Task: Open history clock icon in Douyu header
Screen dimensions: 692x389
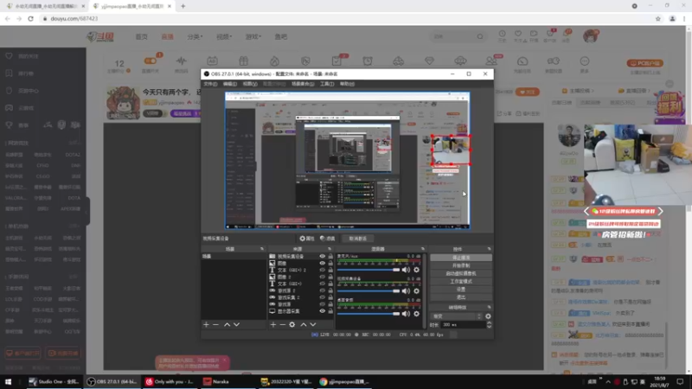Action: pyautogui.click(x=503, y=34)
